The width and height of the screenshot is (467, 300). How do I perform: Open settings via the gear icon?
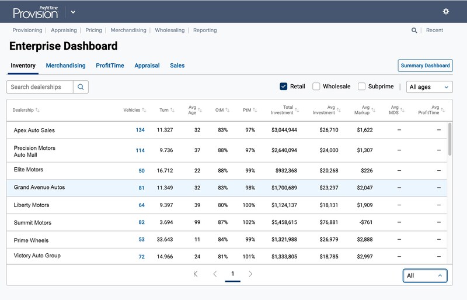[445, 11]
